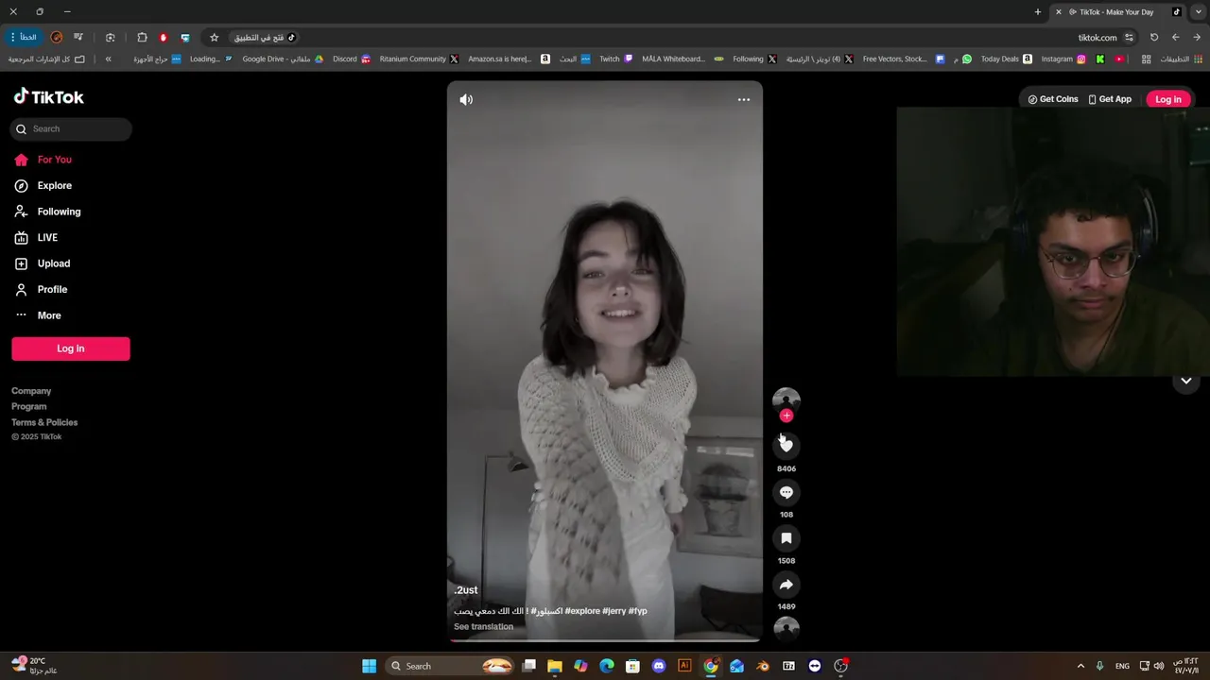
Task: Reload the page with the refresh icon
Action: coord(1154,38)
